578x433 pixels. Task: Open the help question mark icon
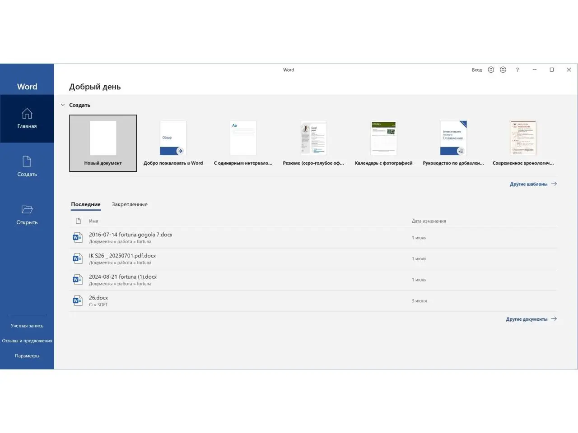click(x=517, y=69)
